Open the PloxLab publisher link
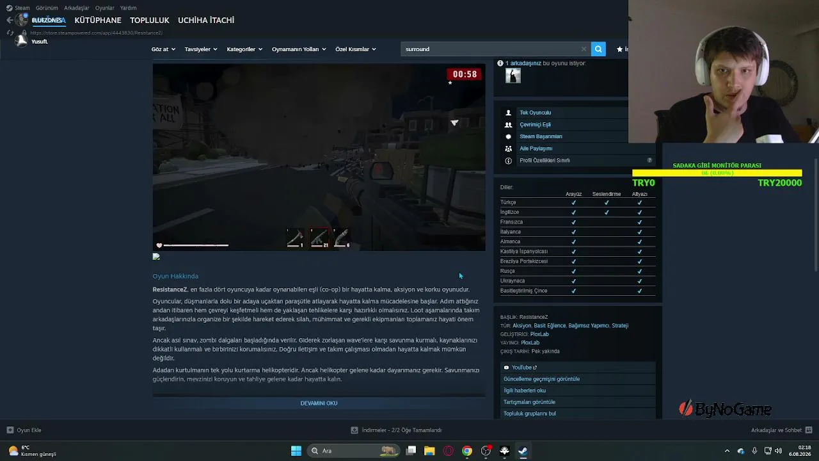The image size is (819, 461). coord(530,343)
